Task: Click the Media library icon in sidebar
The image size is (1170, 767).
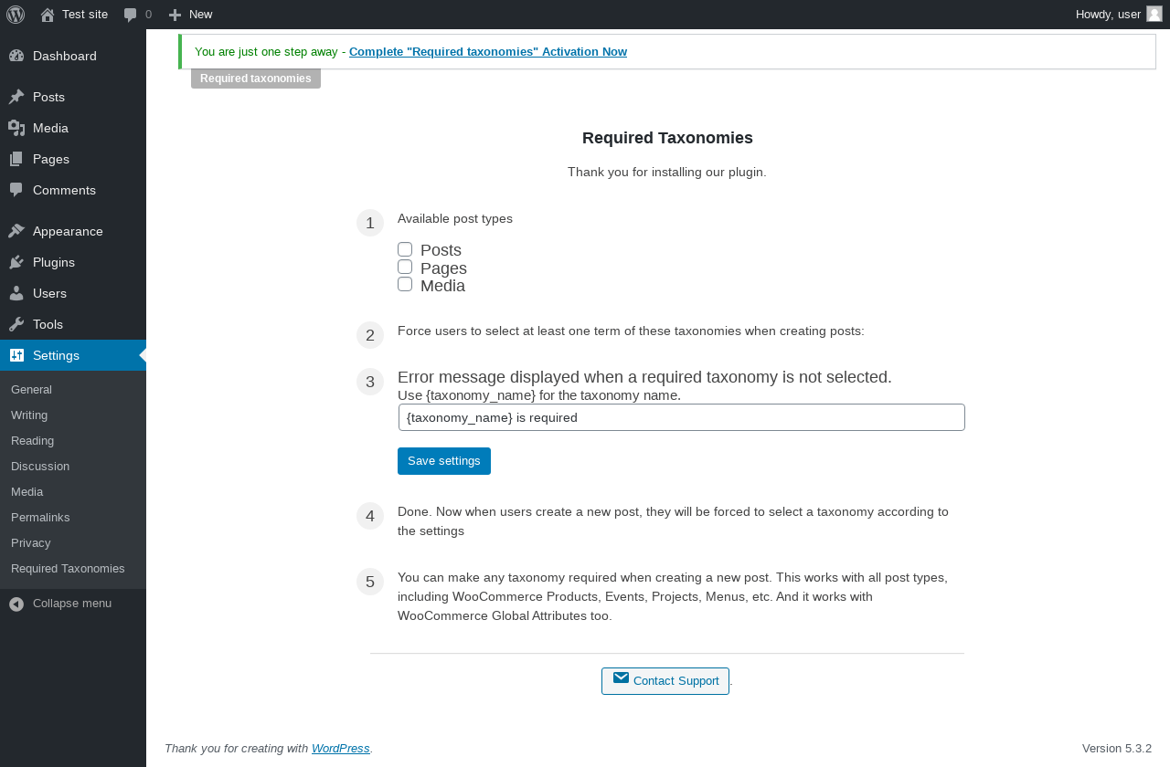Action: point(16,128)
